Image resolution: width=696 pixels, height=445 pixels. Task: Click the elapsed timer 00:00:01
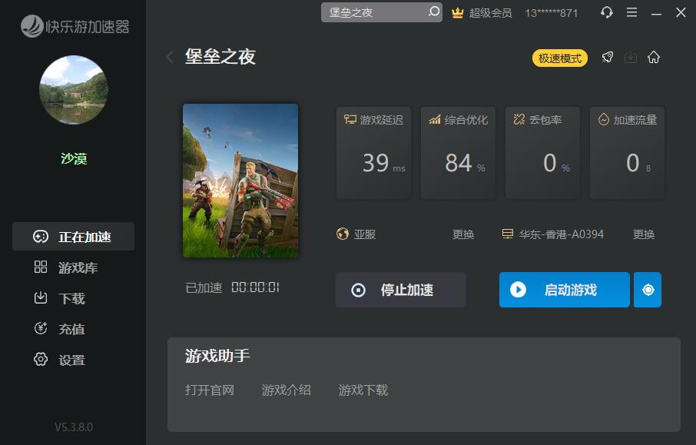(x=255, y=287)
